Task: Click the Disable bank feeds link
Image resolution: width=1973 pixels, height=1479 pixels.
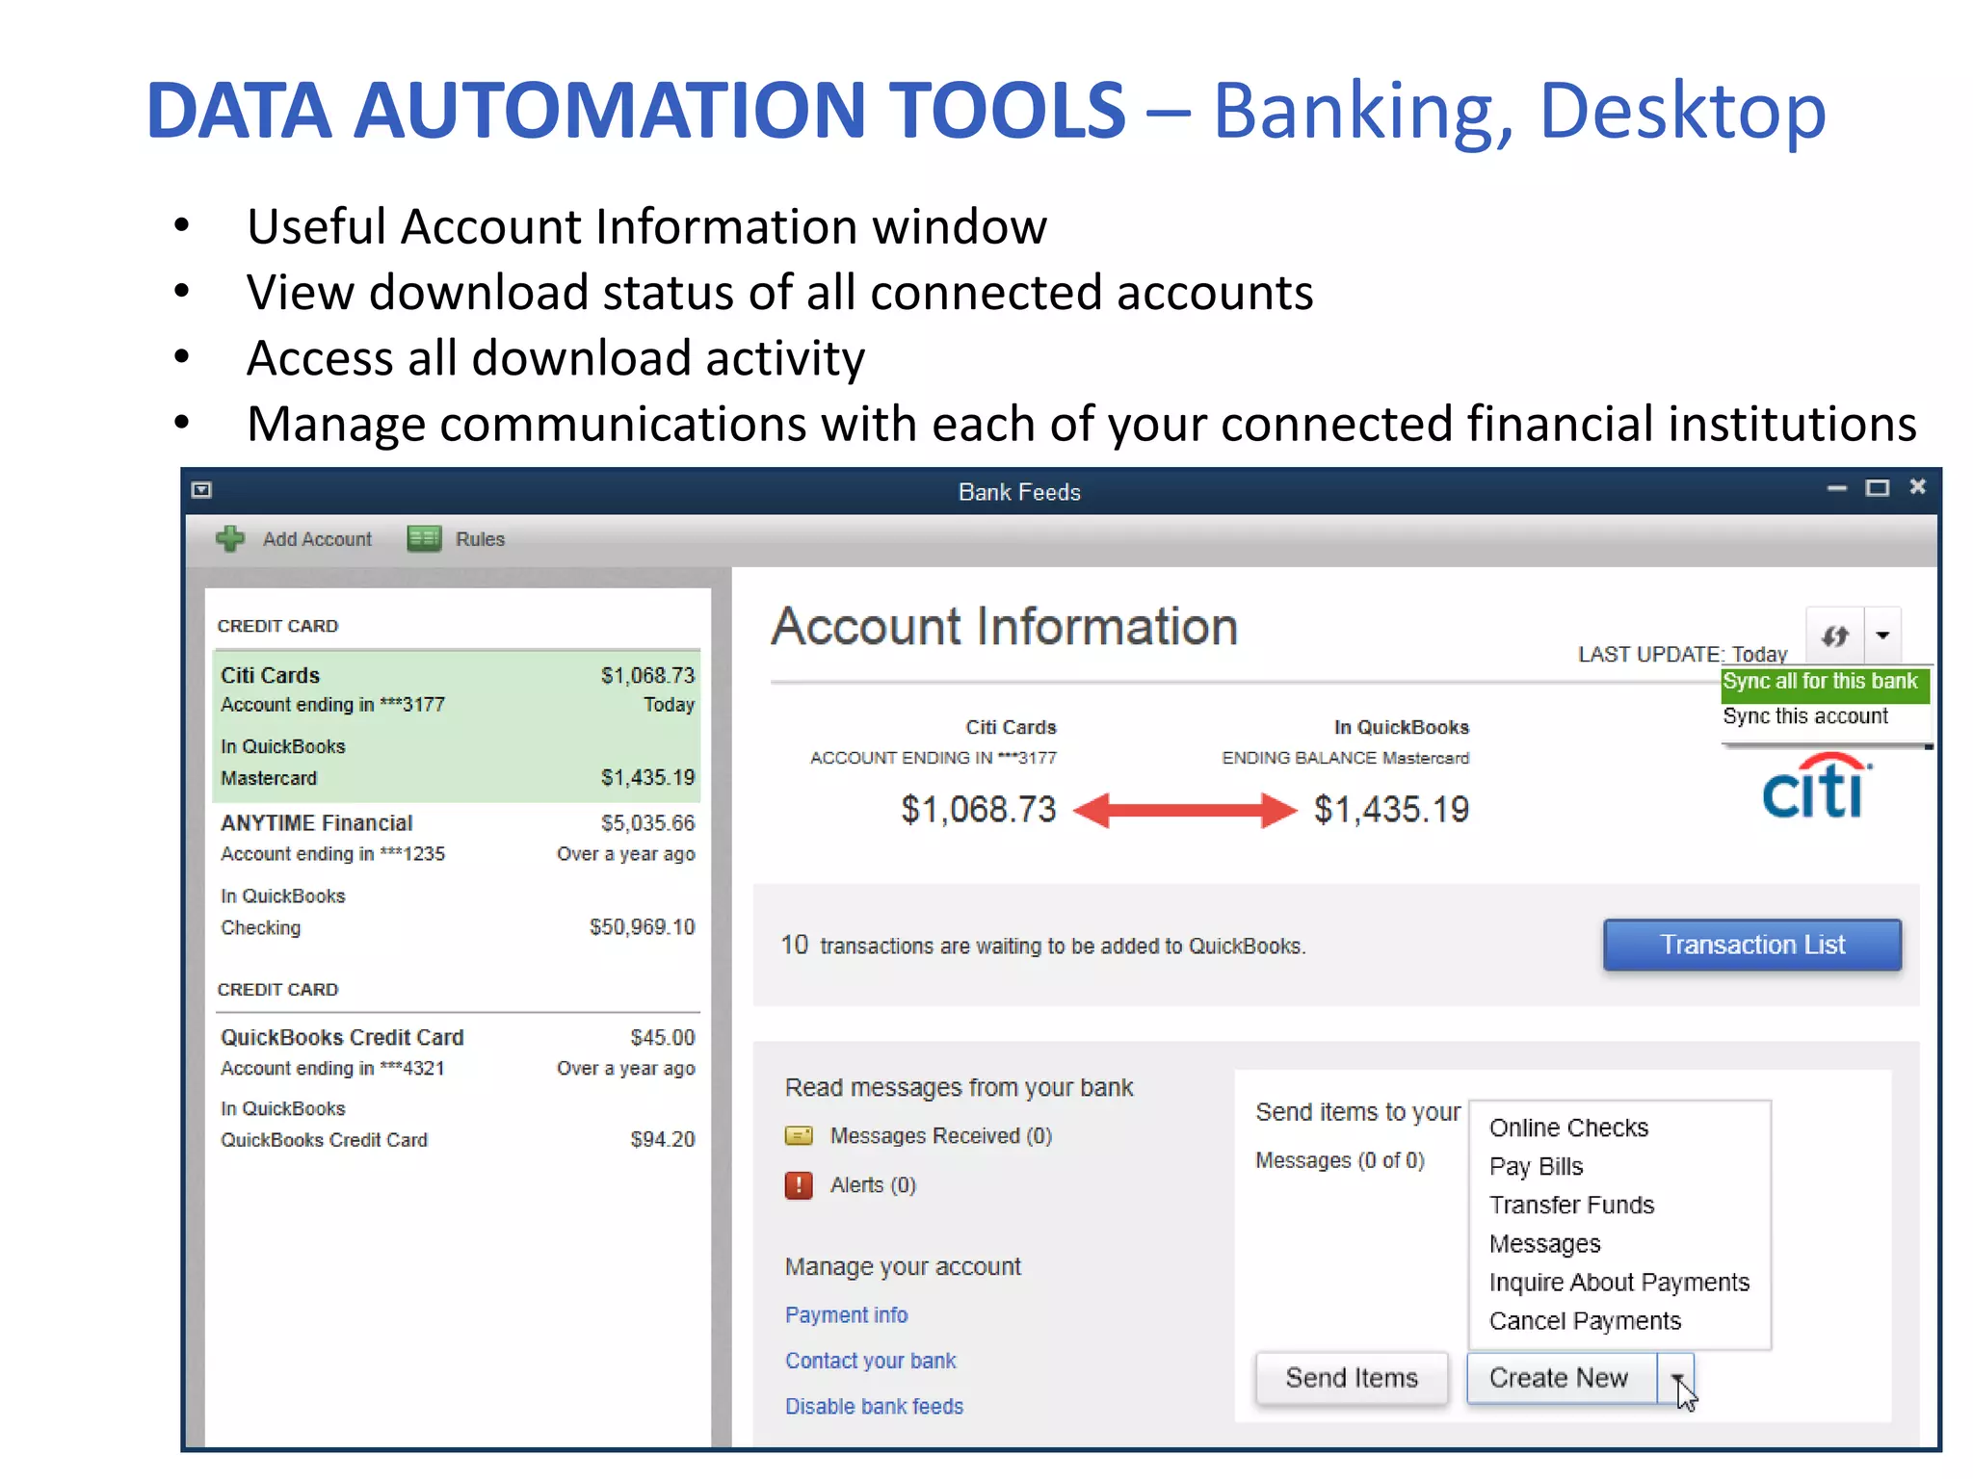Action: tap(874, 1407)
